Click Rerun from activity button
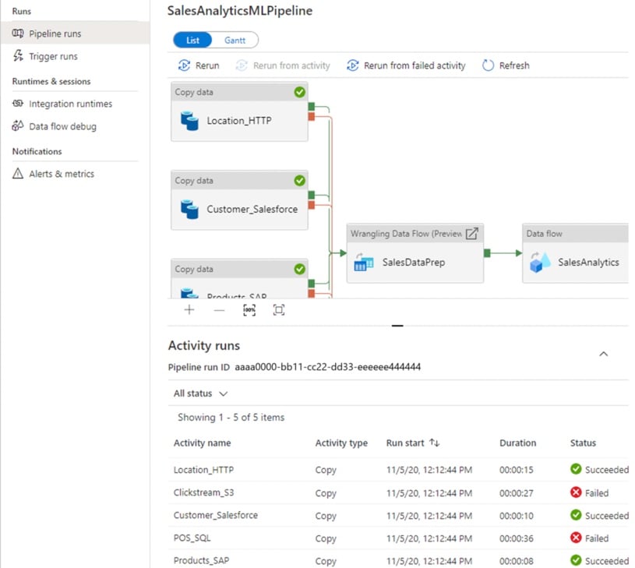The height and width of the screenshot is (568, 635). pyautogui.click(x=283, y=65)
